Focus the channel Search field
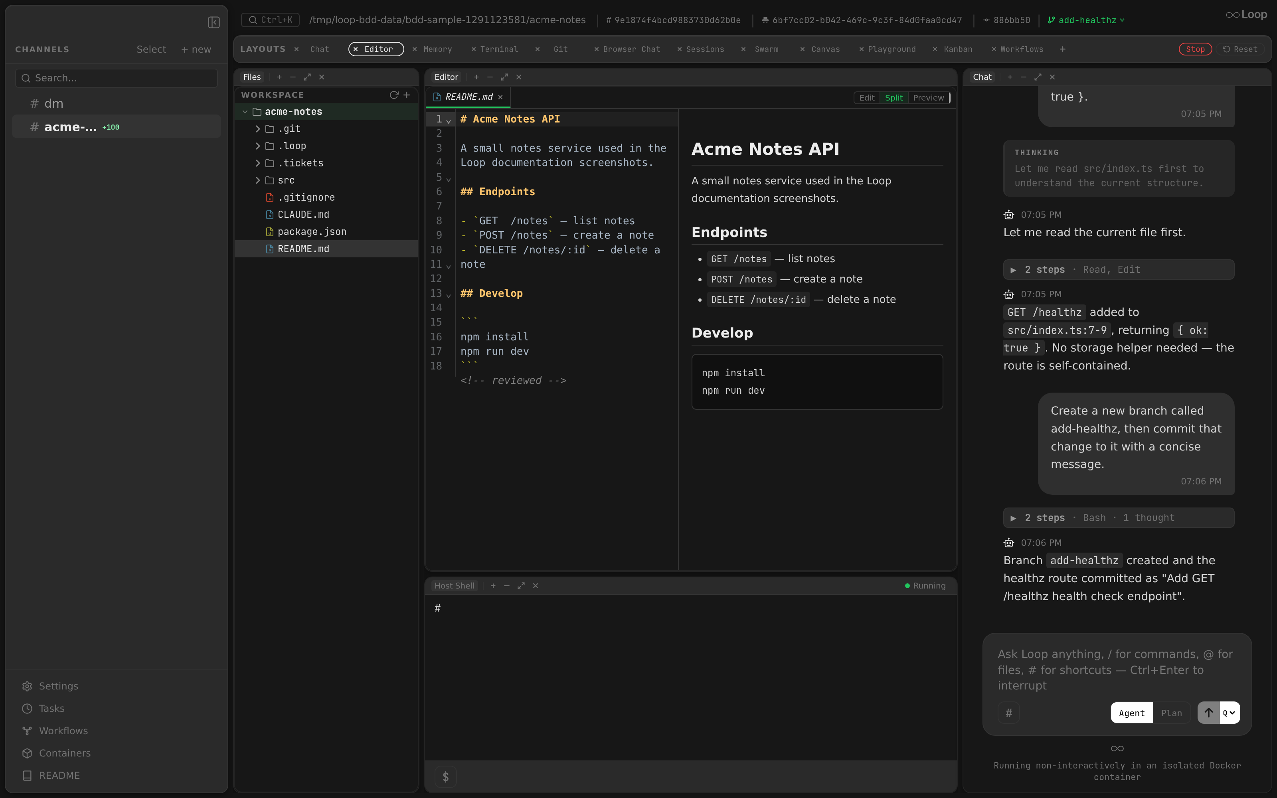Screen dimensions: 1277x798 point(116,78)
